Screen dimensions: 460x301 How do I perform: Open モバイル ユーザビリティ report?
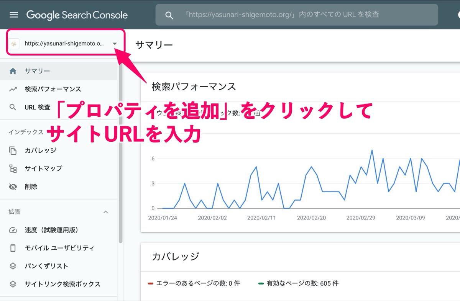[59, 248]
